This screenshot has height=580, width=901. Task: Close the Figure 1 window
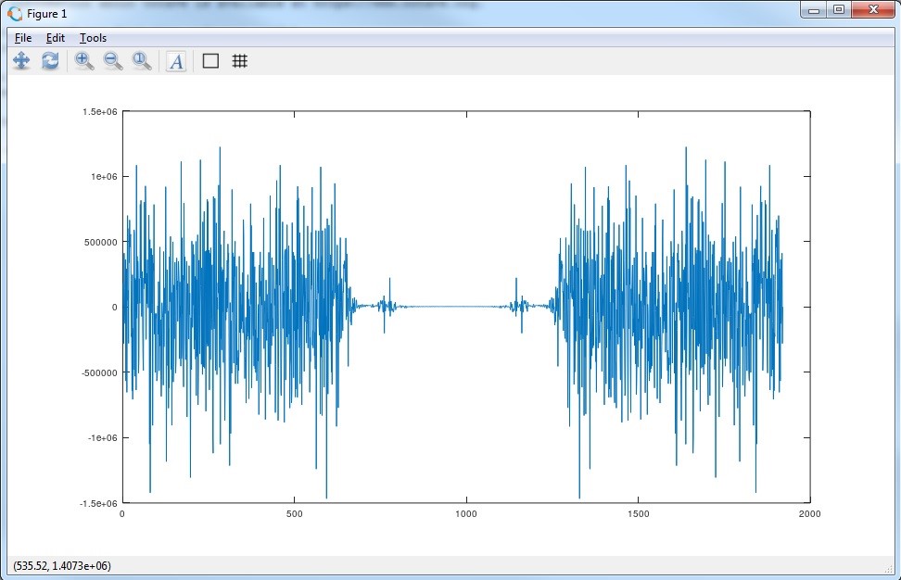[872, 10]
